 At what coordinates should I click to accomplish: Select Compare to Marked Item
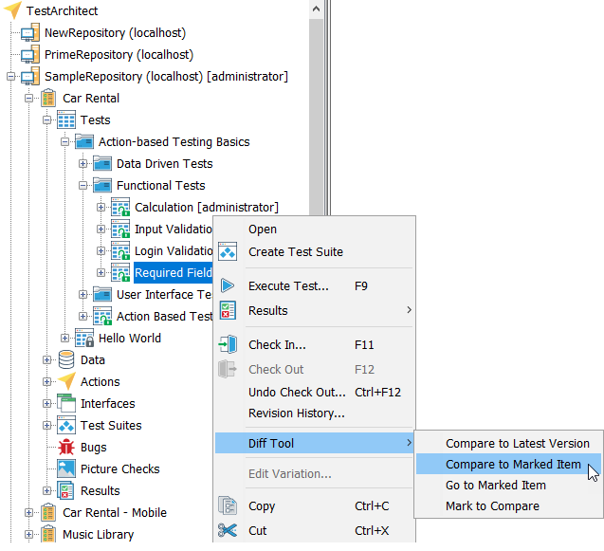click(509, 464)
